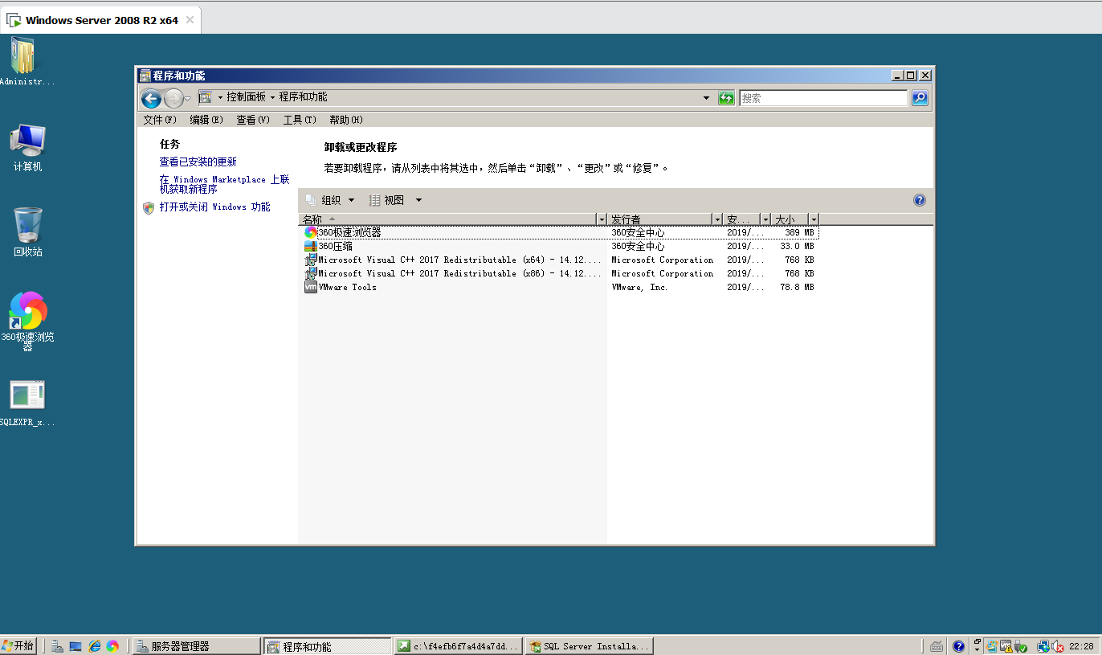Click the Show Desktop quick launch icon
The height and width of the screenshot is (655, 1102).
click(x=76, y=646)
